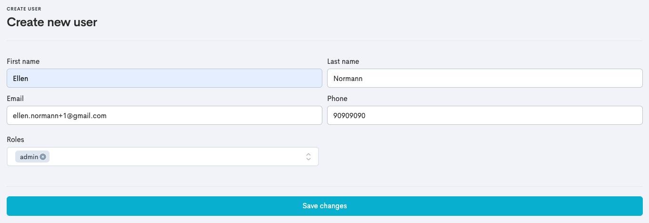Click the Phone label
Viewport: 649px width, 223px height.
pyautogui.click(x=337, y=99)
